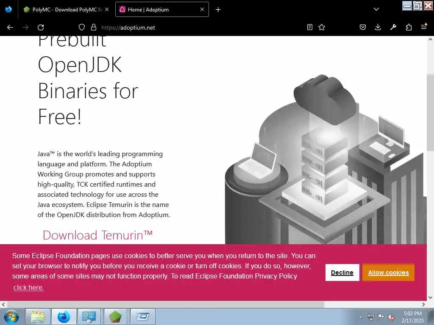This screenshot has height=325, width=434.
Task: Open the wrench developer tools icon
Action: [393, 27]
